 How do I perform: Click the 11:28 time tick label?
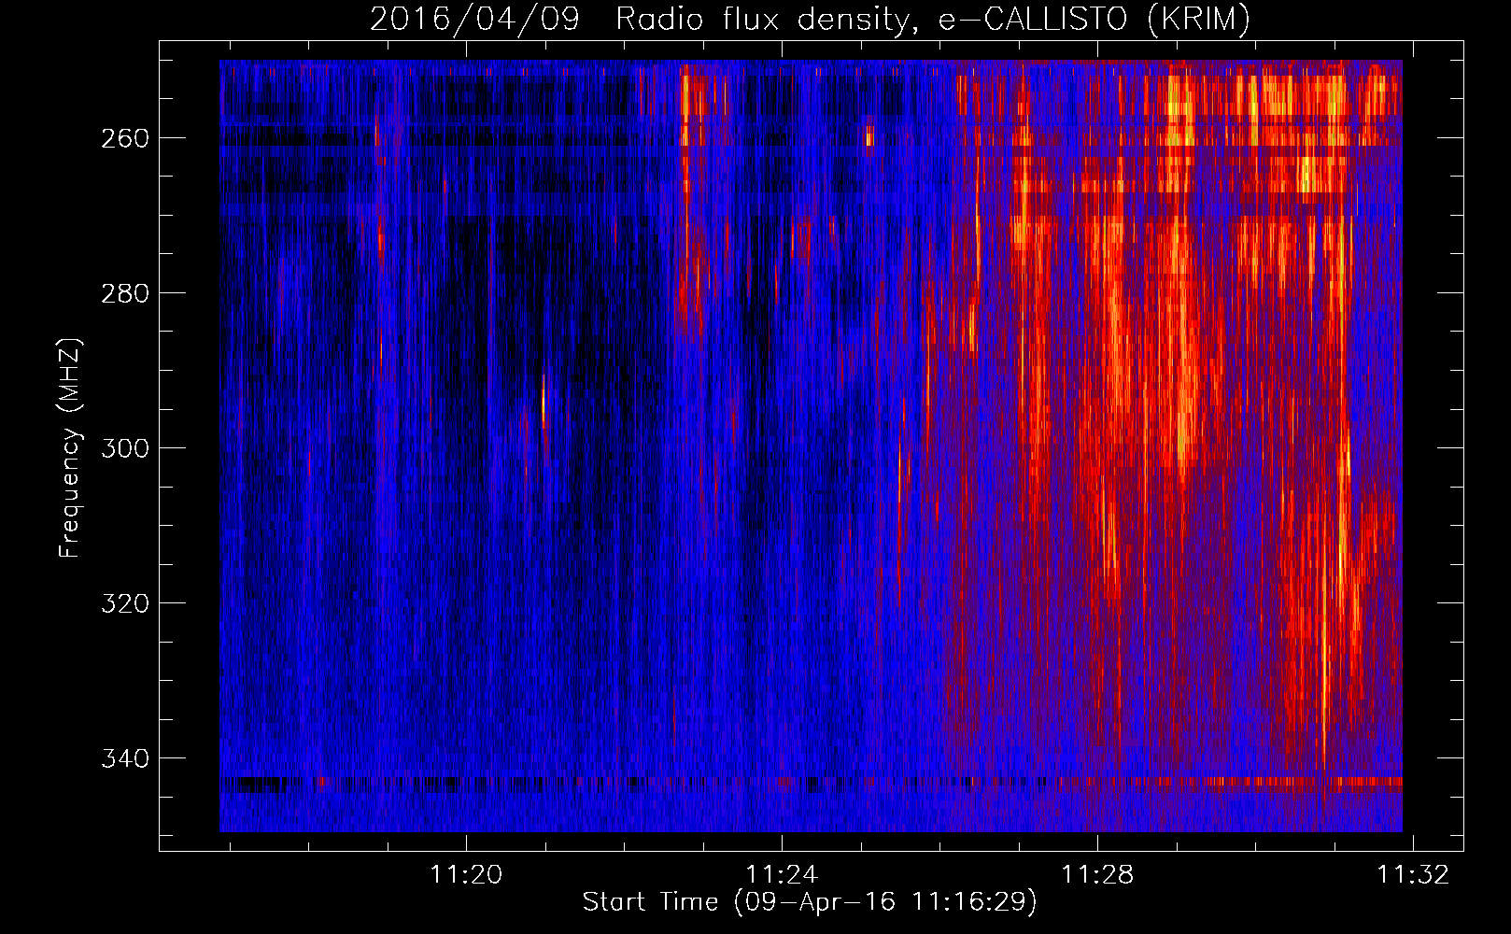click(1097, 874)
